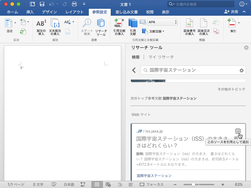Open Smart Lookup (スマート検索)

click(87, 27)
